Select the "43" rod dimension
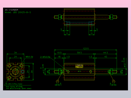This screenshot has width=131, height=98. coord(106,57)
